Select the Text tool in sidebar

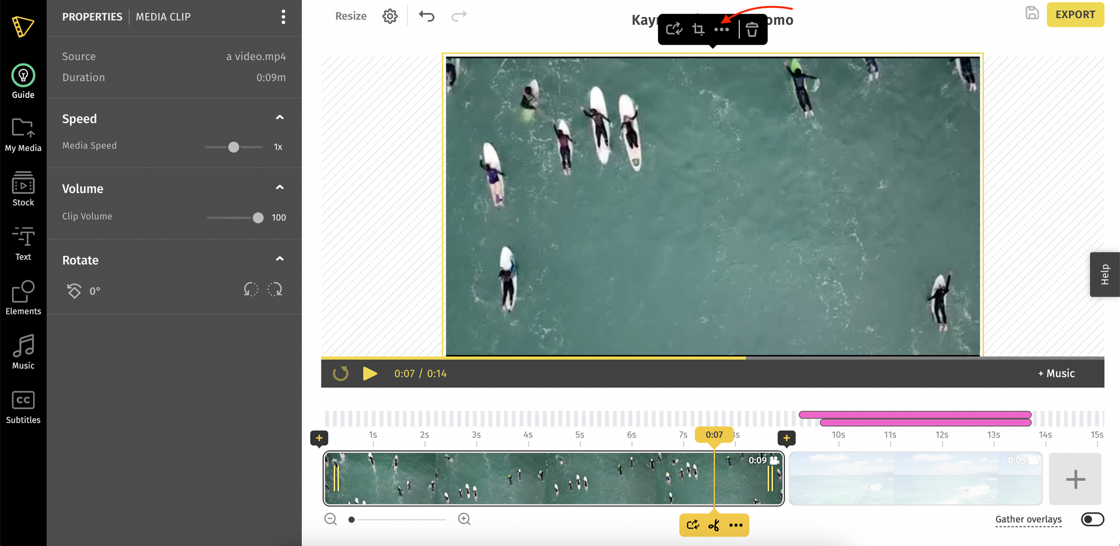23,244
